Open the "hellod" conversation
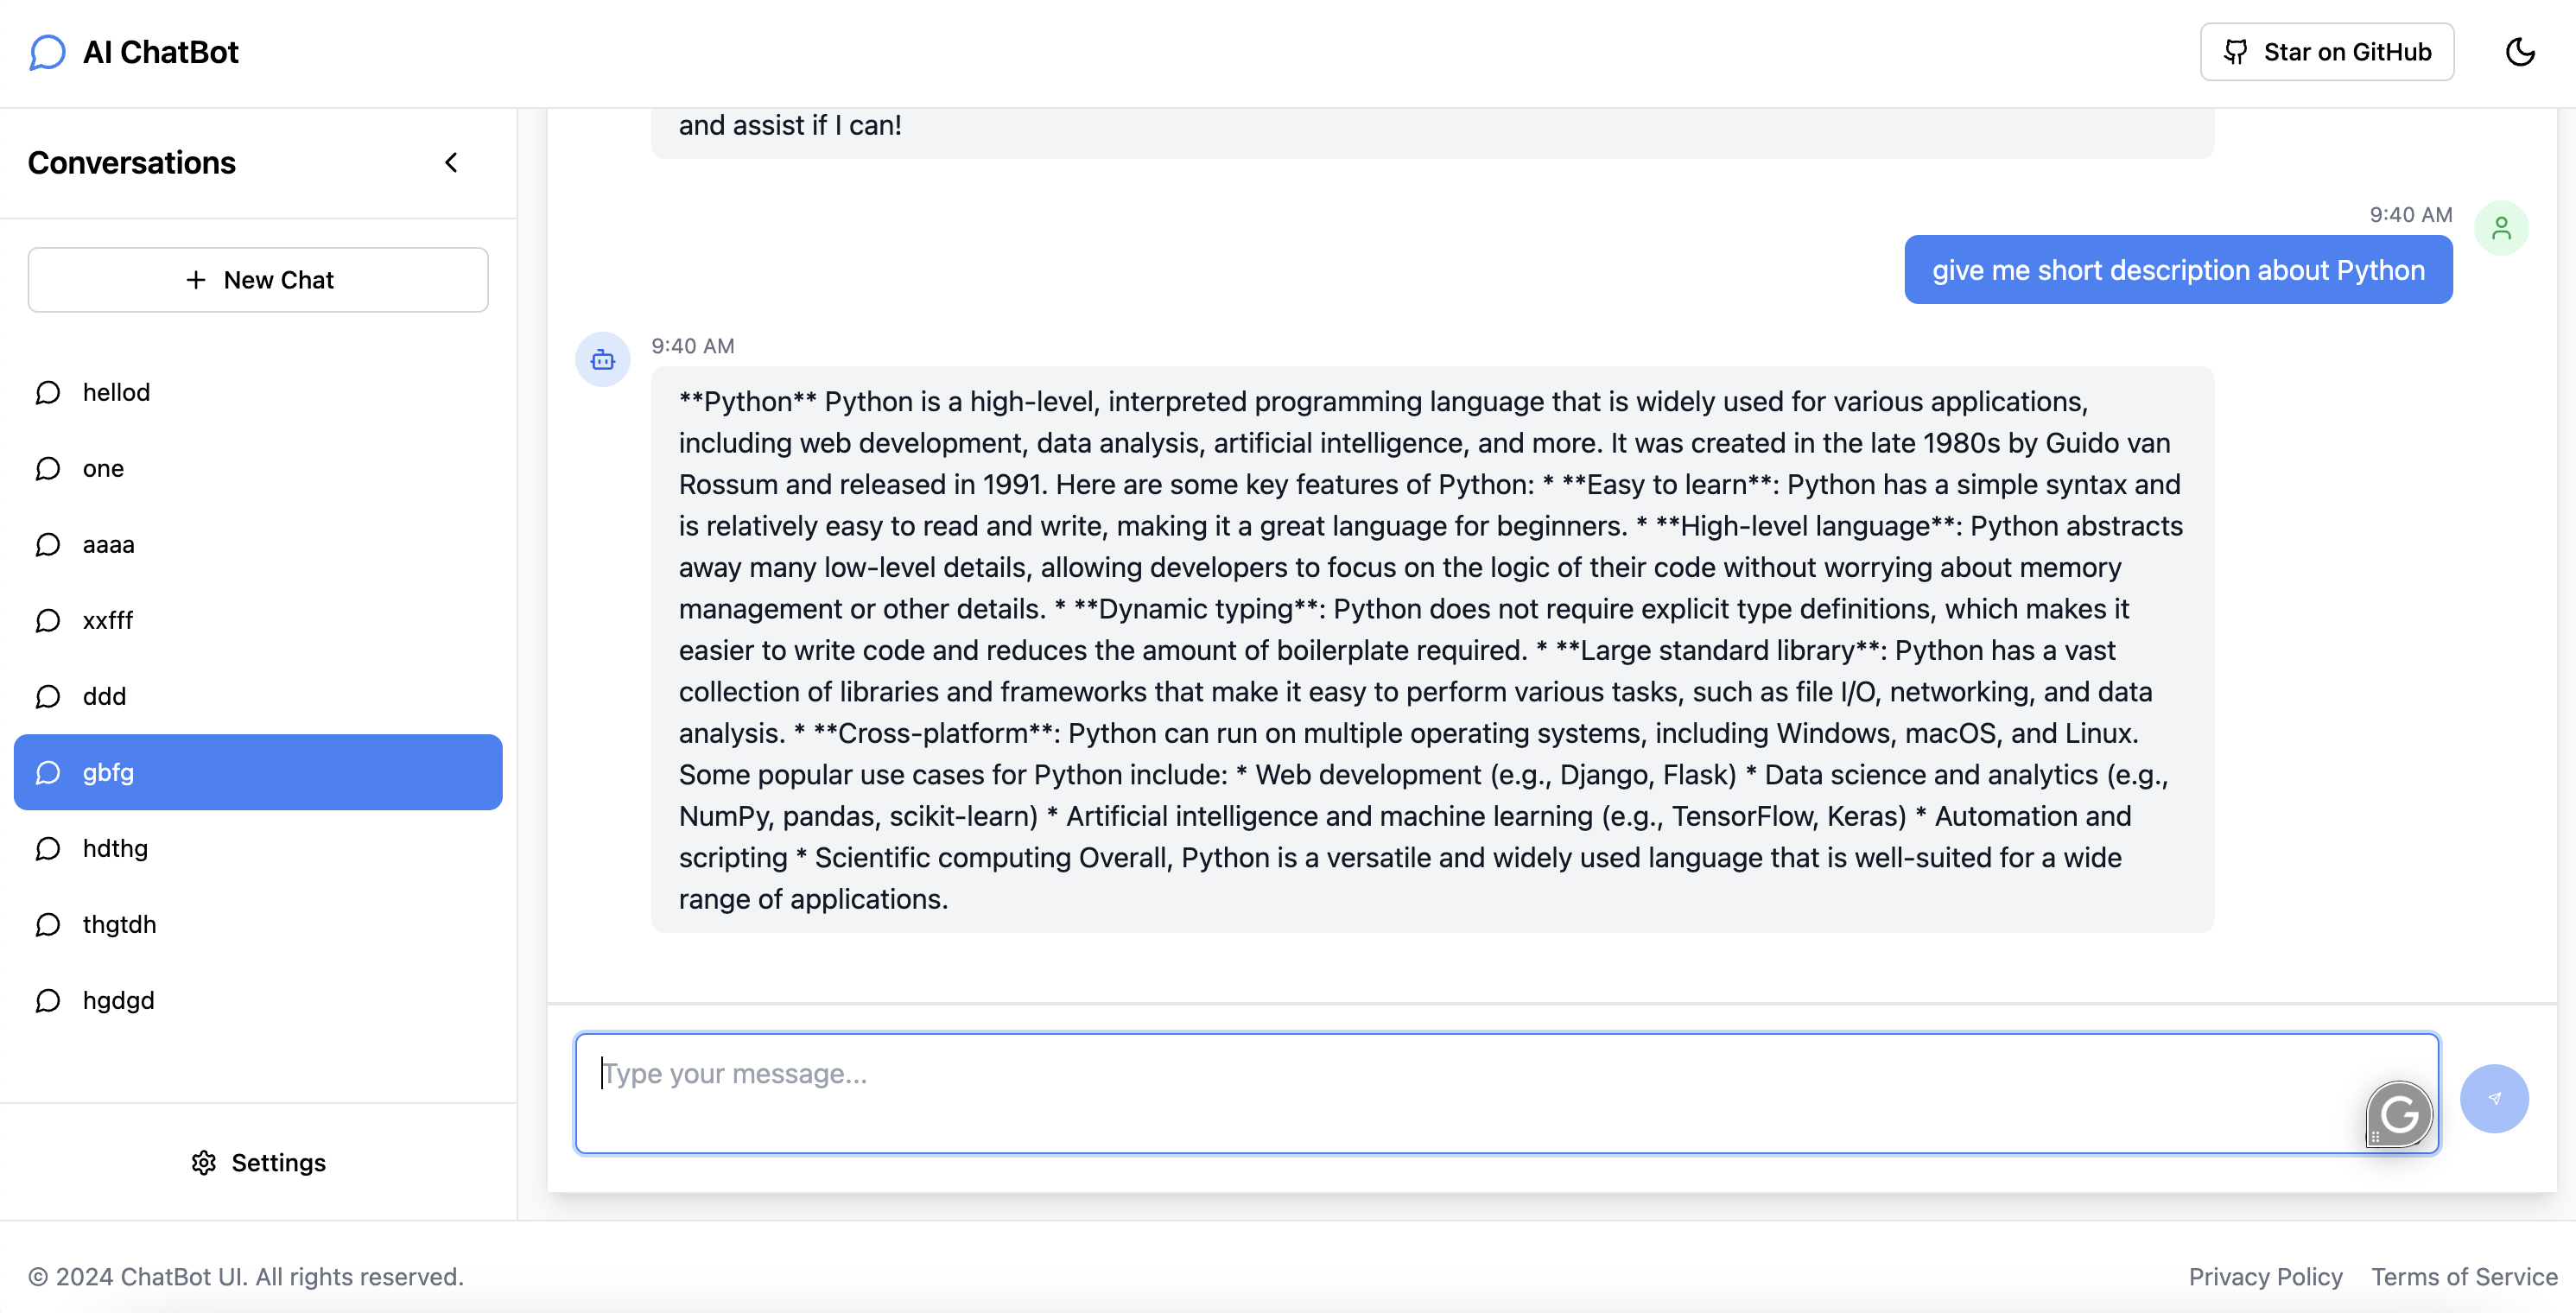The height and width of the screenshot is (1313, 2576). point(116,392)
